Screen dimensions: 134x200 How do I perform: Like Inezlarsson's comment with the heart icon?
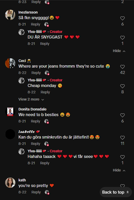pyautogui.click(x=122, y=18)
